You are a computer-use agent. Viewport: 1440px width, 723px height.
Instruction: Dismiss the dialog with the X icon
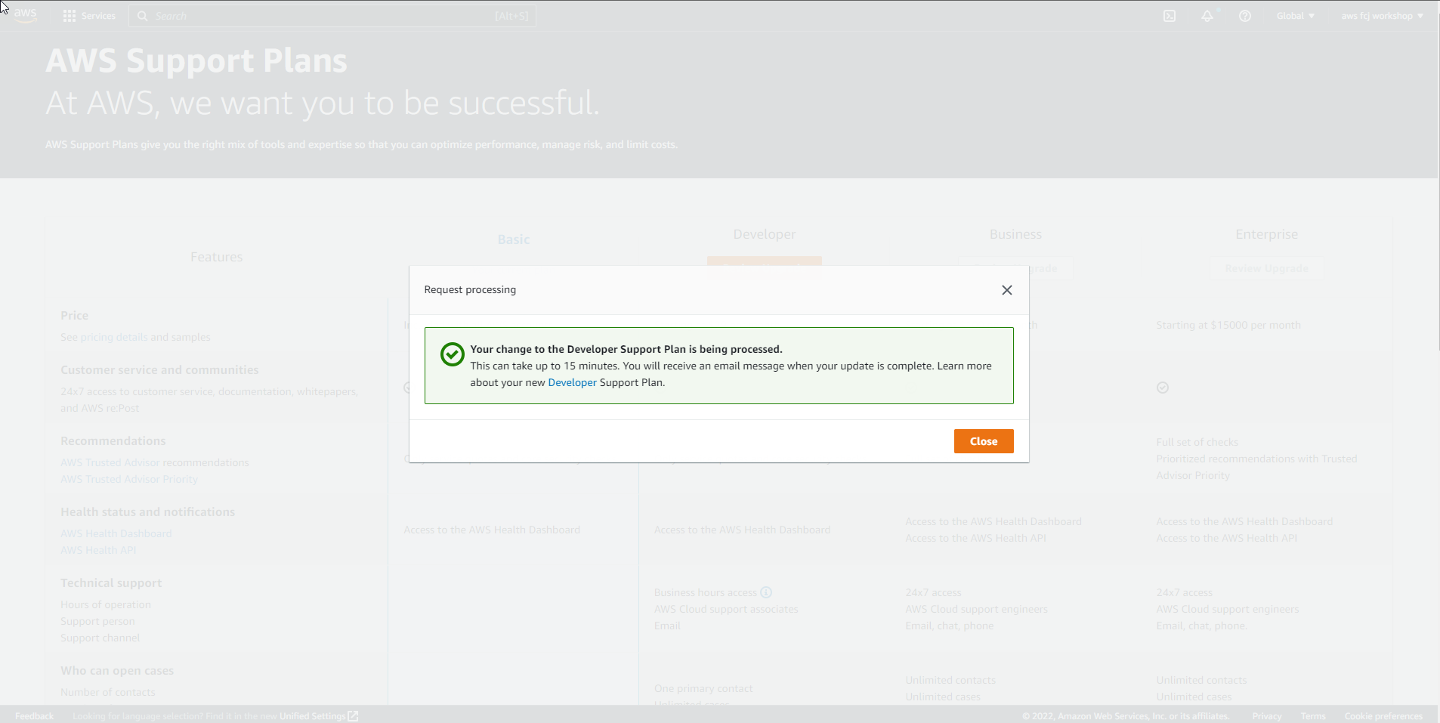point(1006,290)
